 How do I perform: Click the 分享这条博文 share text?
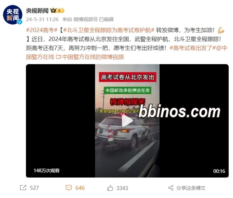pyautogui.click(x=191, y=188)
